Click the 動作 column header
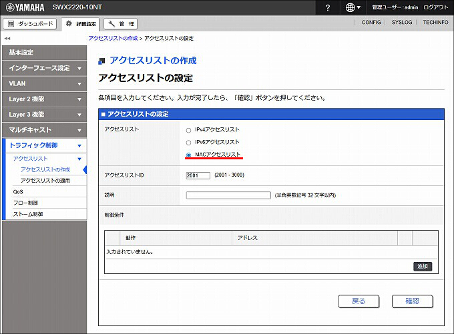The width and height of the screenshot is (454, 334). coord(176,238)
